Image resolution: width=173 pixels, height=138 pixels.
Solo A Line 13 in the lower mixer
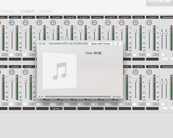pyautogui.click(x=113, y=104)
